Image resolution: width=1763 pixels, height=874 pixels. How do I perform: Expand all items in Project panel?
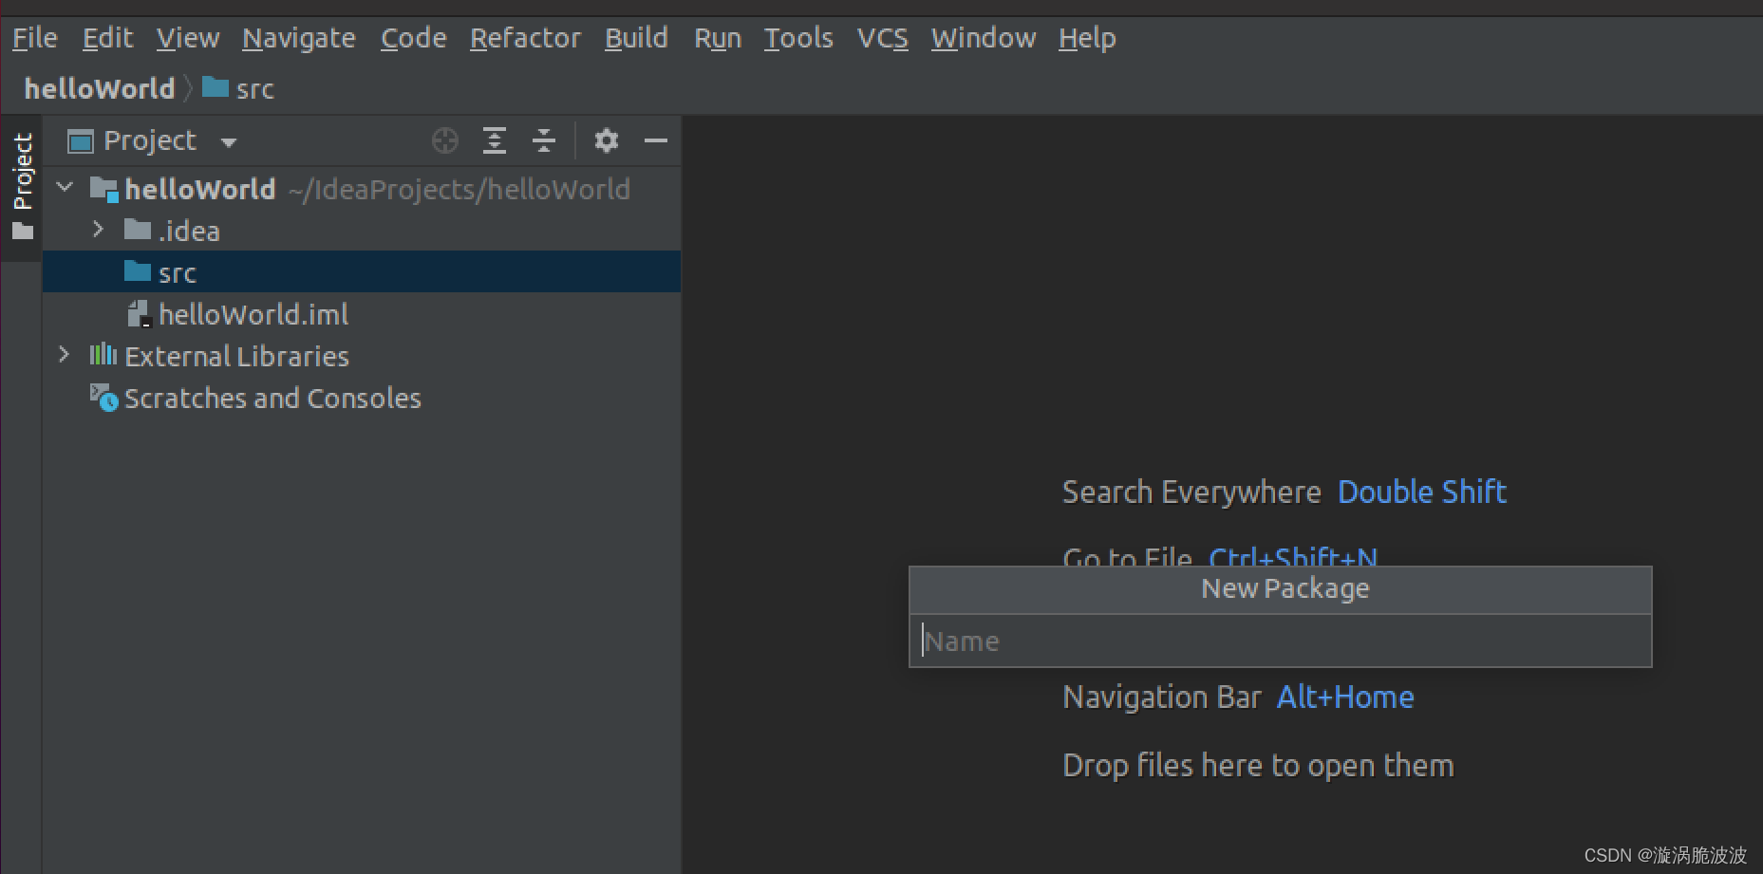[x=494, y=141]
